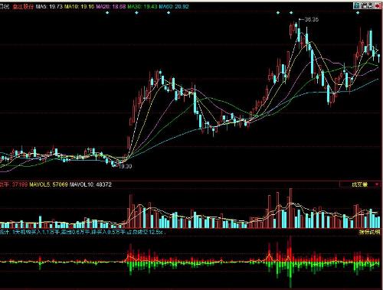Select the MA20 moving average label
The height and width of the screenshot is (290, 383).
click(111, 6)
